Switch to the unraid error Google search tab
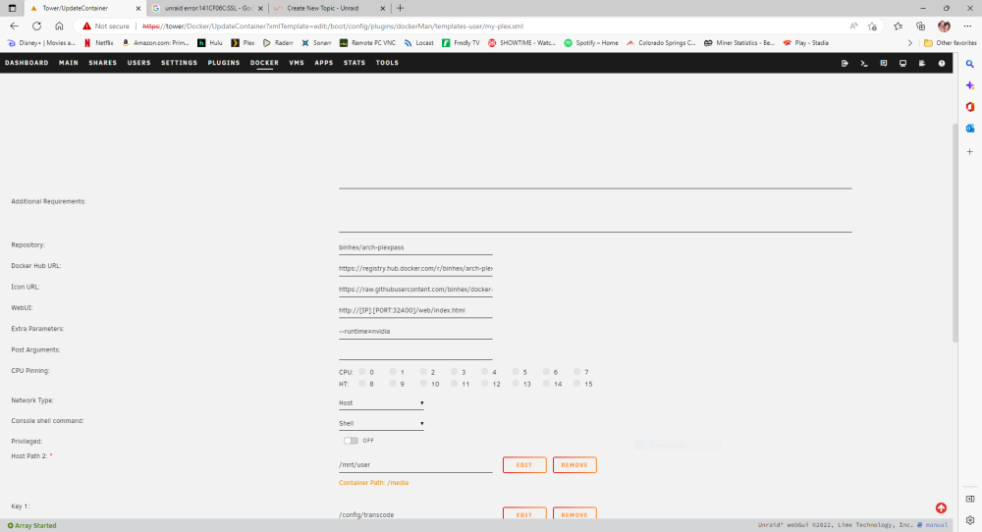The width and height of the screenshot is (982, 532). pyautogui.click(x=208, y=8)
